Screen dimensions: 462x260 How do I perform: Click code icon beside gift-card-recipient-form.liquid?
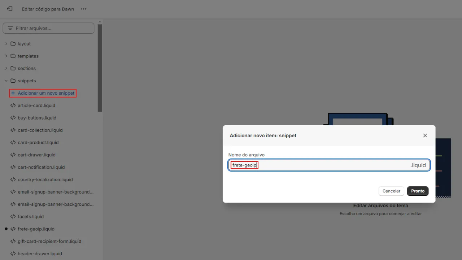click(13, 241)
